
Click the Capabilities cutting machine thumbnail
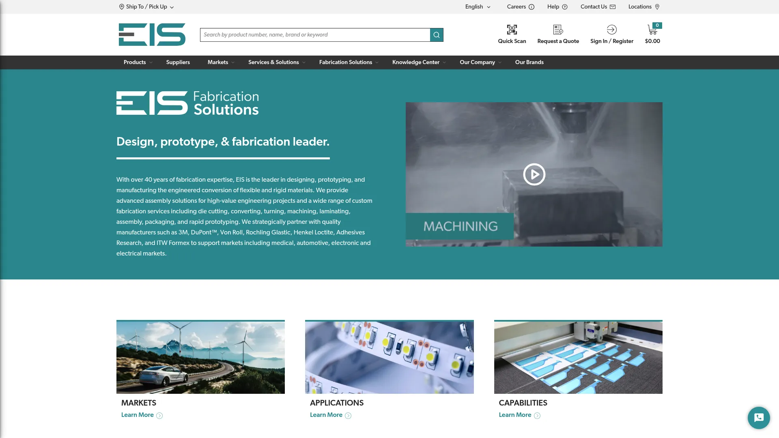(x=578, y=357)
